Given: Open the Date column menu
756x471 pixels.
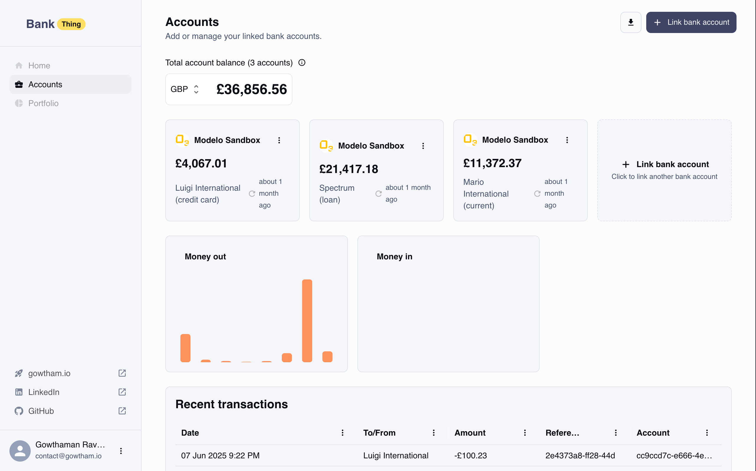Looking at the screenshot, I should point(342,433).
